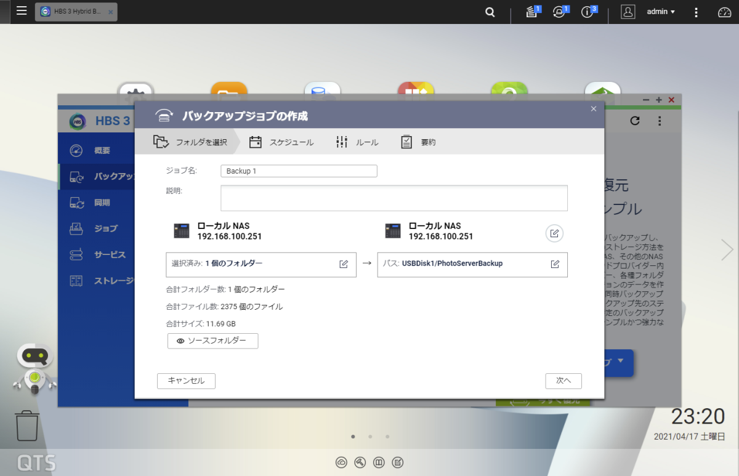Click the feedback pencil icon in bottom bar

coord(398,462)
